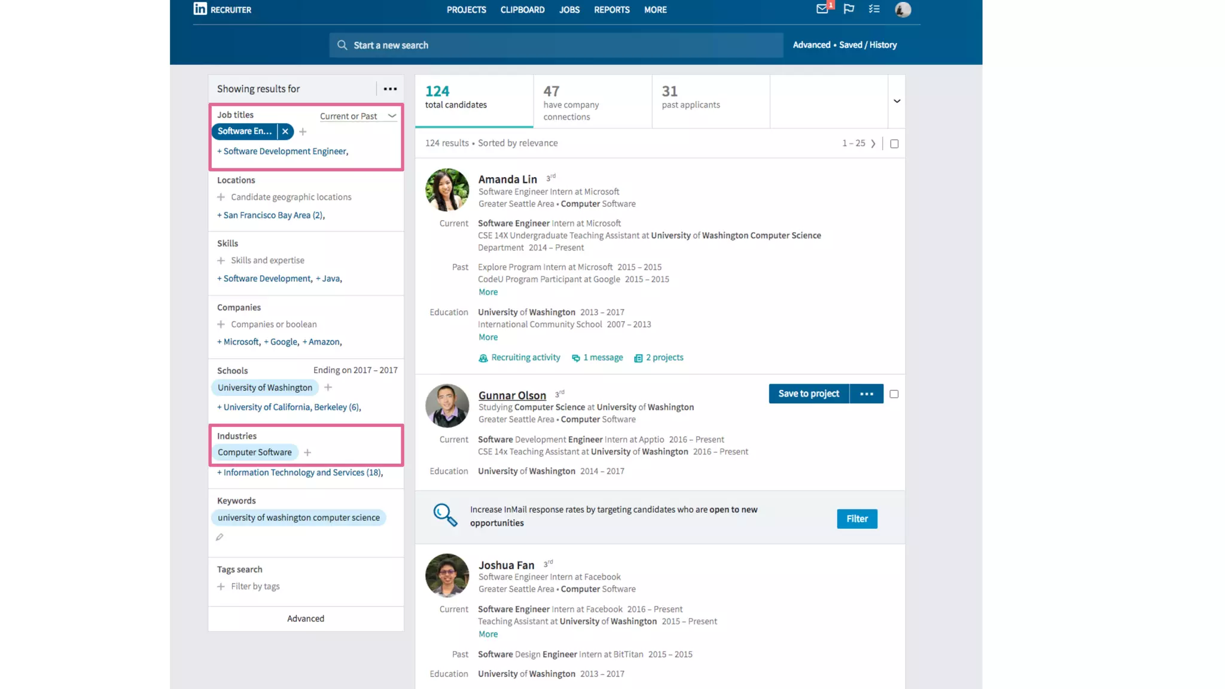This screenshot has height=689, width=1225.
Task: Remove the Software Engineer job title pill
Action: pyautogui.click(x=285, y=131)
